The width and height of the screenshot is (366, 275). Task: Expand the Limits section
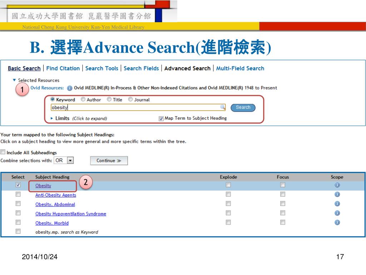52,118
